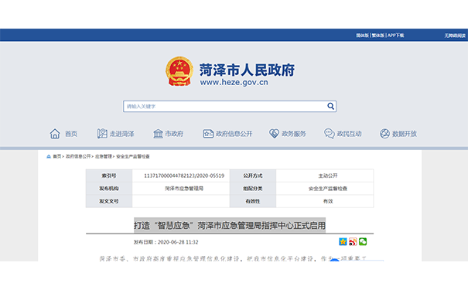Open the 数据开放 navigation item
The height and width of the screenshot is (290, 468).
[404, 134]
